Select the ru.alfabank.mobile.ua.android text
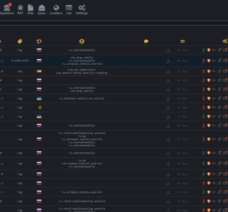The width and height of the screenshot is (228, 212). [82, 98]
